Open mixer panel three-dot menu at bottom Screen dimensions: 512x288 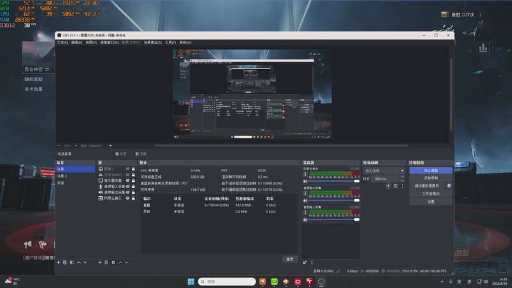coord(312,262)
